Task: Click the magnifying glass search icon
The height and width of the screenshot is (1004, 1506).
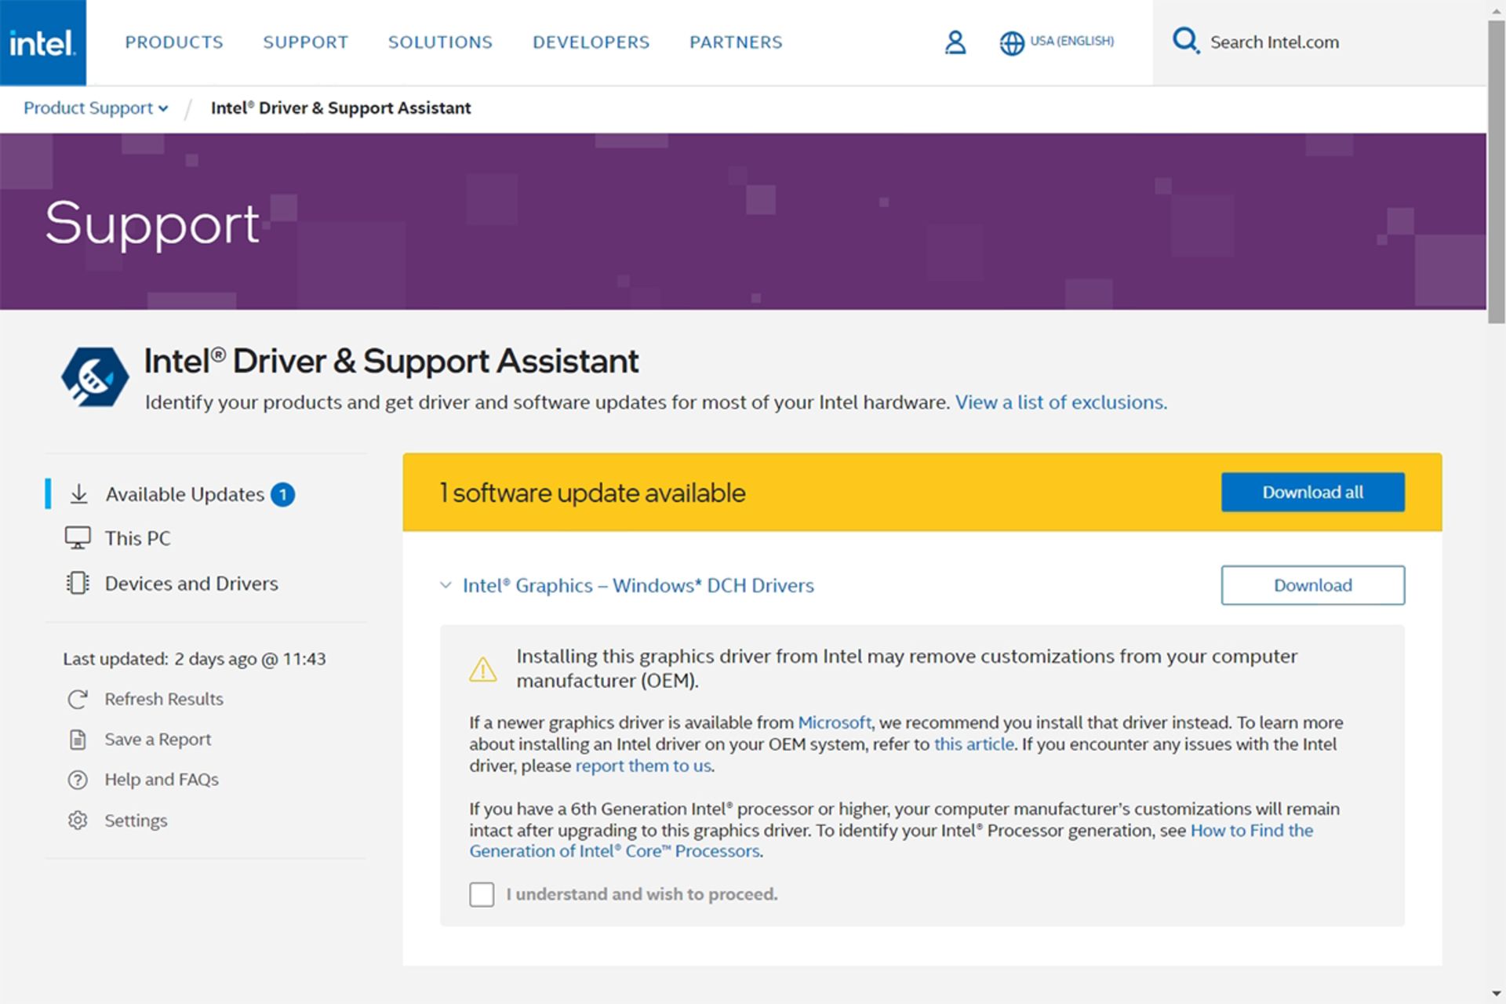Action: tap(1184, 41)
